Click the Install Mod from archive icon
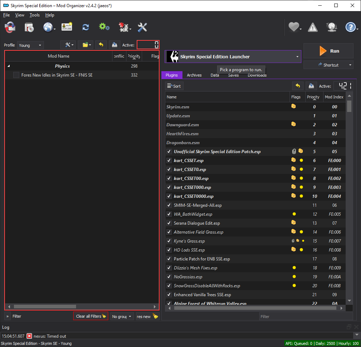 point(29,27)
